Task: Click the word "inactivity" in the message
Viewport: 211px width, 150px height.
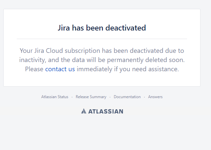Action: [x=33, y=60]
